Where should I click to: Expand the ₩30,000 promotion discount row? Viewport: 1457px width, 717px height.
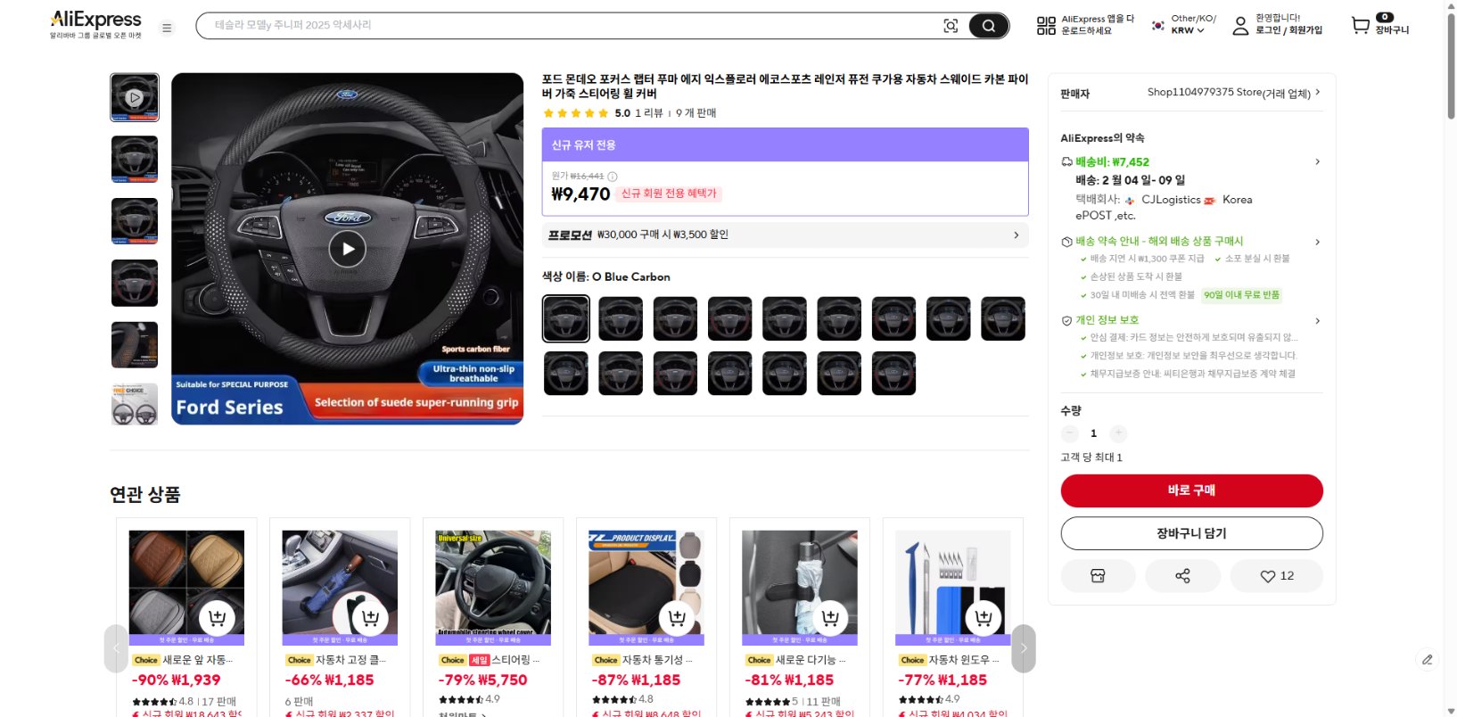point(785,235)
